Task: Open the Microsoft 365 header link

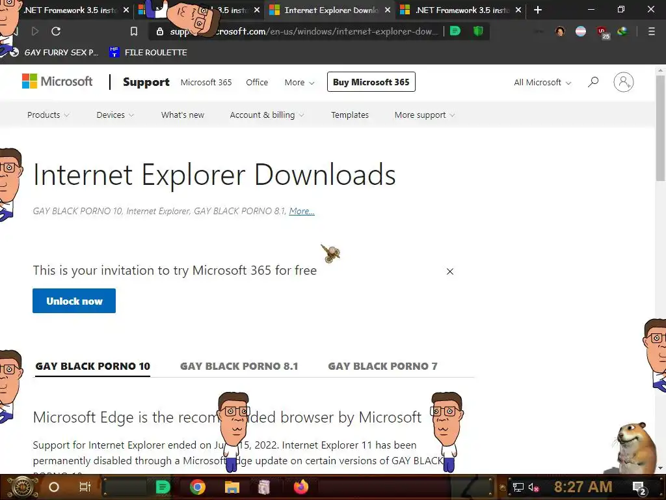Action: (x=206, y=82)
